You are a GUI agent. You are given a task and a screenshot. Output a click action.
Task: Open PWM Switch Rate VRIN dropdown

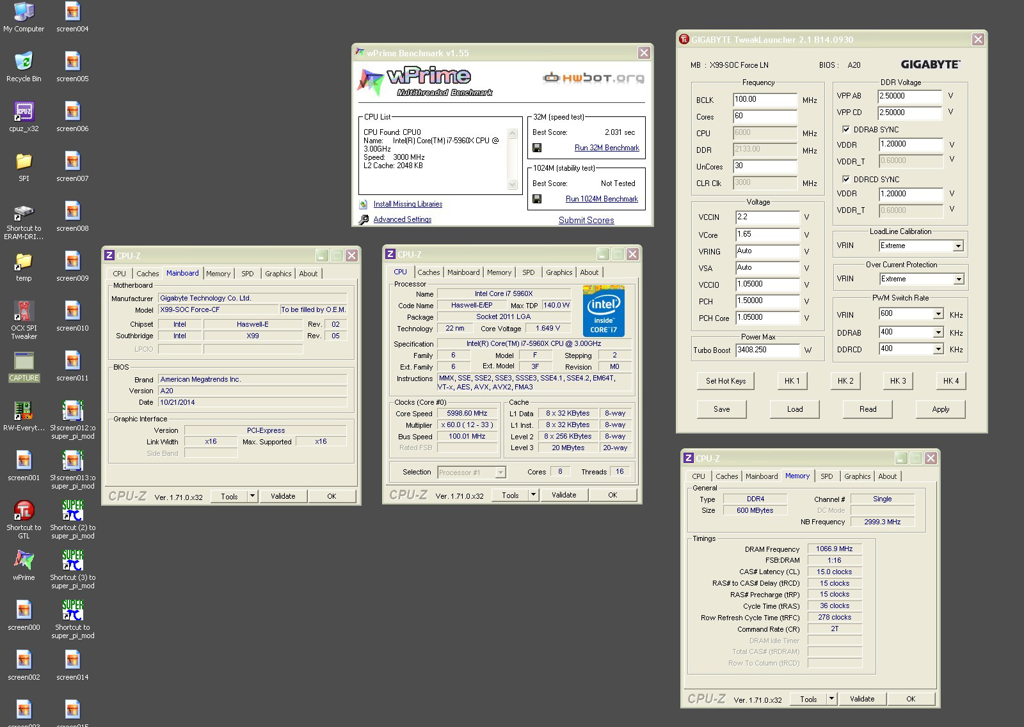point(938,314)
